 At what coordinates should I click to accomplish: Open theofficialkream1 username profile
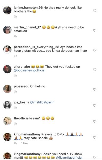[27, 118]
